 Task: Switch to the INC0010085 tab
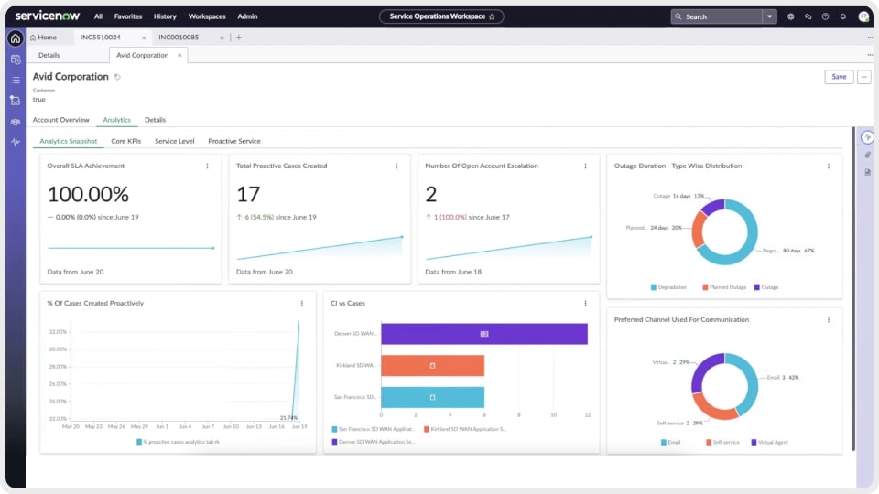179,38
